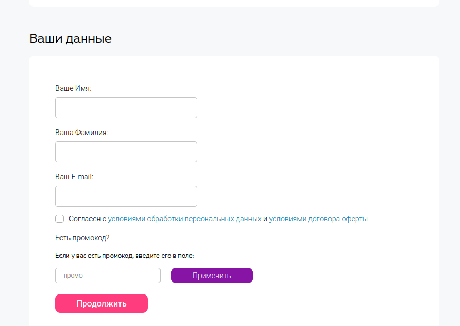Click the Согласен с label text

(87, 219)
